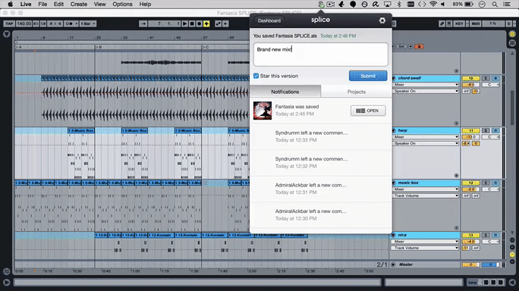Open Track Volume dropdown on music box track

pos(426,196)
